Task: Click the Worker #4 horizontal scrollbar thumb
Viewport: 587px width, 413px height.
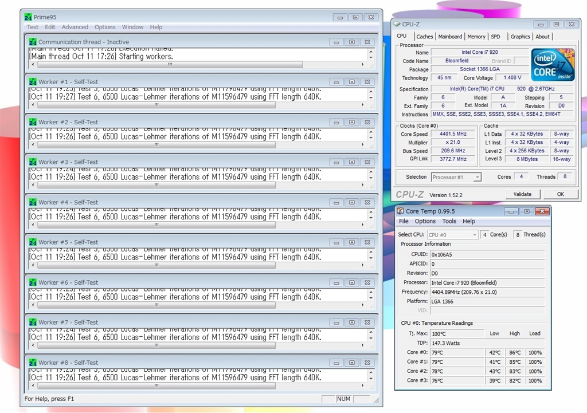Action: [156, 225]
